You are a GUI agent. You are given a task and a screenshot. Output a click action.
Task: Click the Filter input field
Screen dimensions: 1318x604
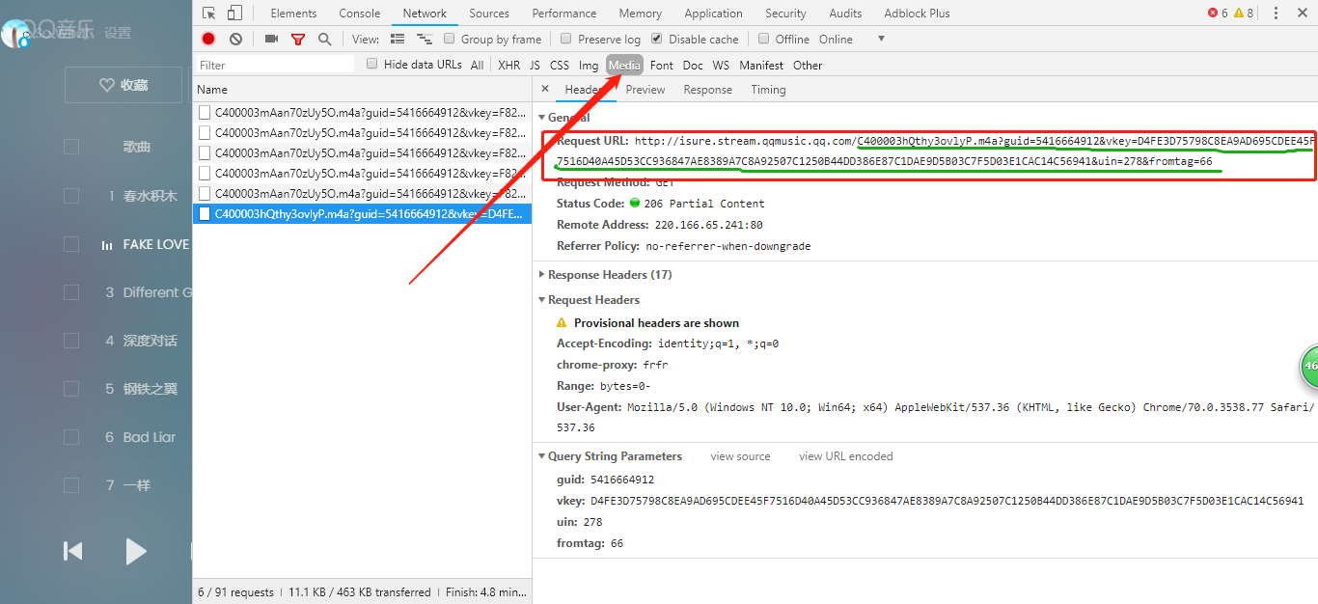(276, 65)
